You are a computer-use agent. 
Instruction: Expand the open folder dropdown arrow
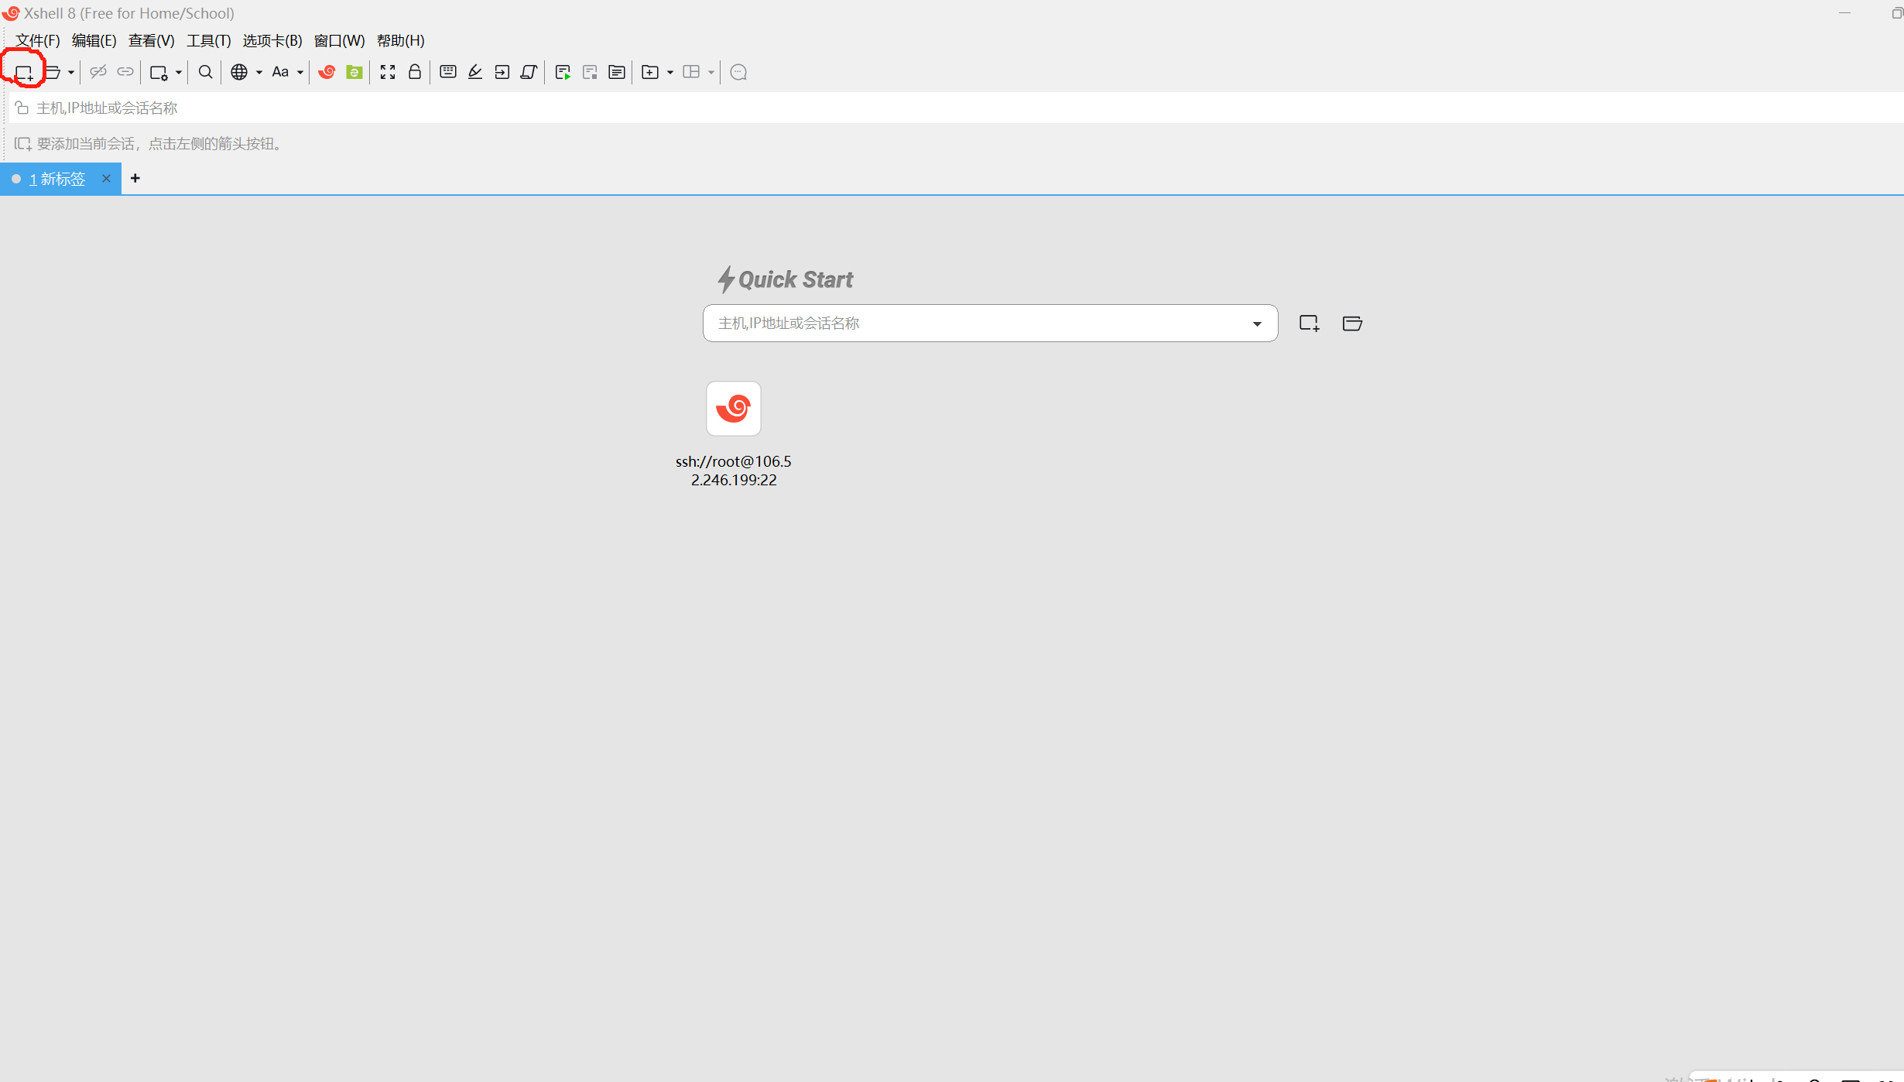71,73
